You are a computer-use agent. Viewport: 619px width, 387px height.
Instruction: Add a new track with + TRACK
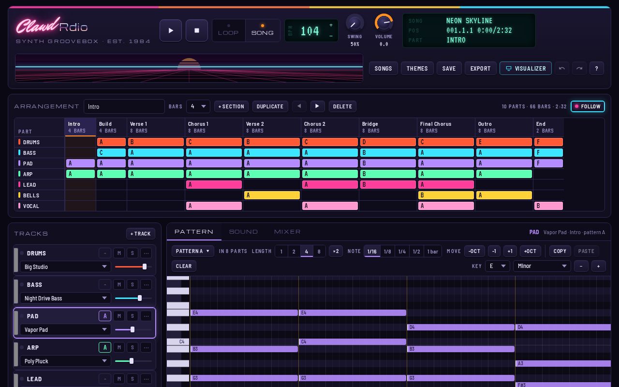coord(141,234)
